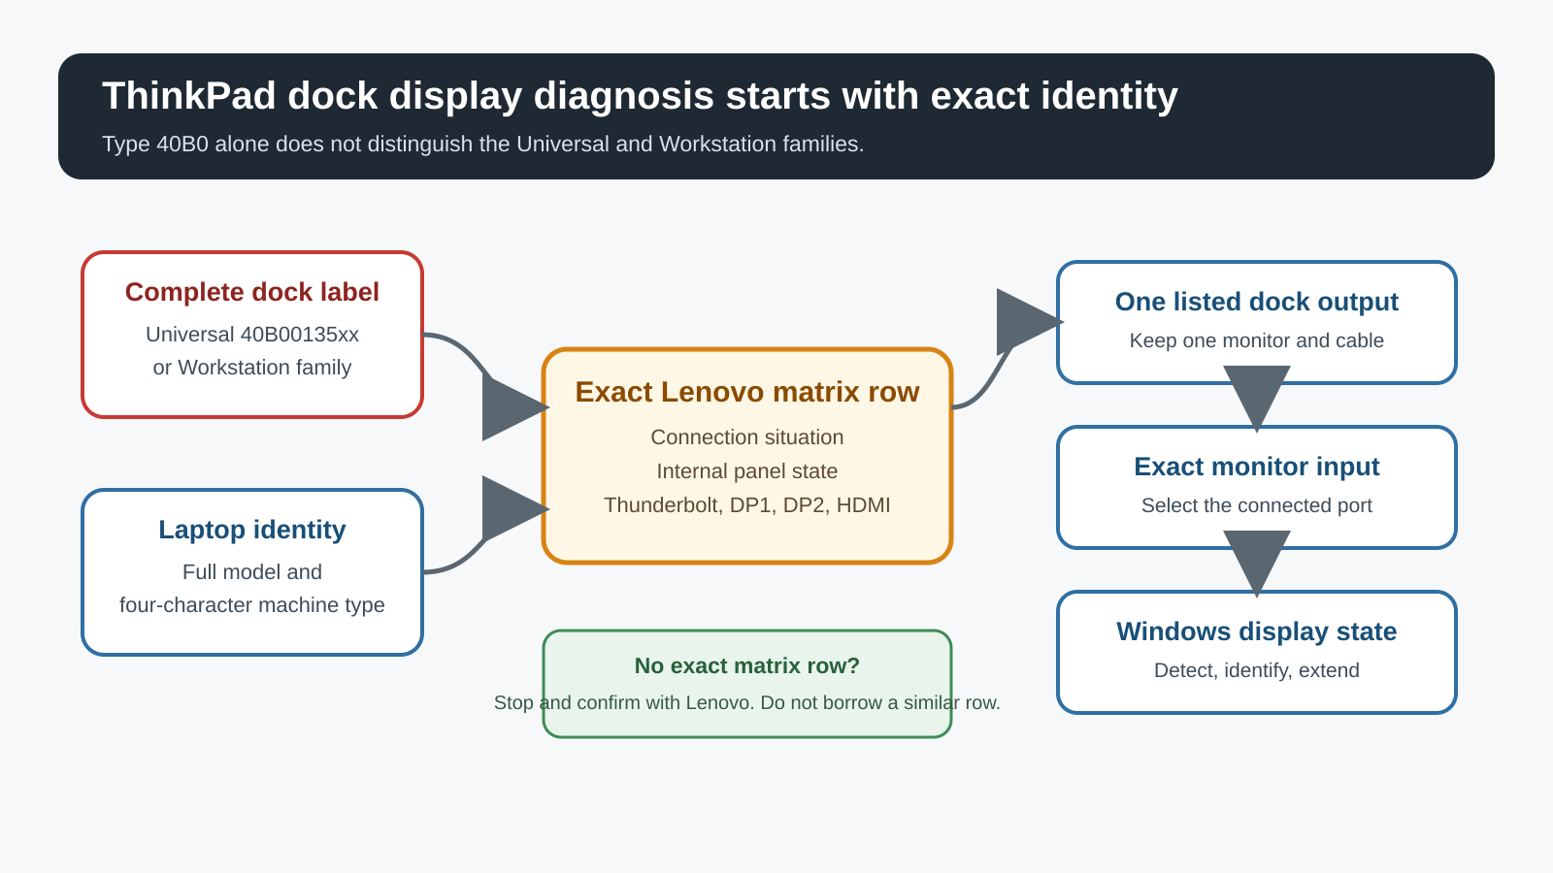Viewport: 1553px width, 873px height.
Task: Select the 'Exact monitor input' heading
Action: (1257, 467)
